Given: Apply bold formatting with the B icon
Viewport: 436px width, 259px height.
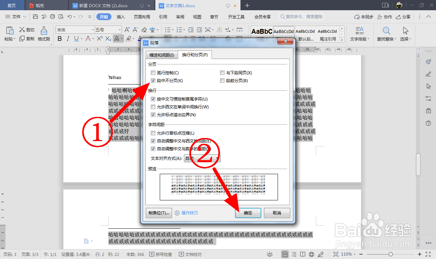Looking at the screenshot, I should tap(59, 39).
